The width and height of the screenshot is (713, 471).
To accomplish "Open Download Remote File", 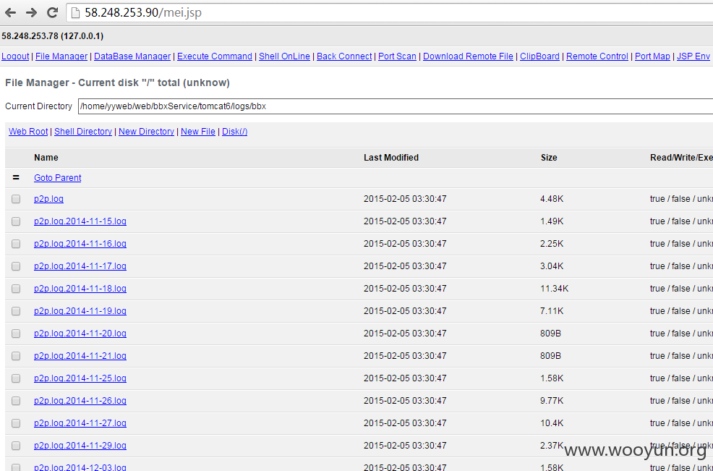I will click(468, 56).
